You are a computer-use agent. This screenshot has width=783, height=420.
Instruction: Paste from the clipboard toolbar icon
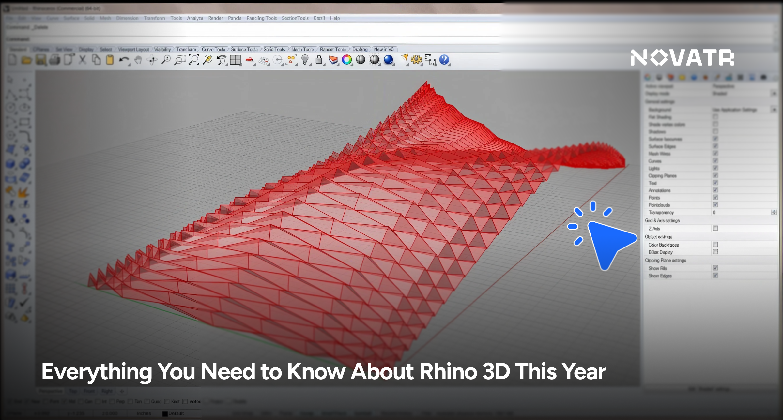(x=110, y=60)
